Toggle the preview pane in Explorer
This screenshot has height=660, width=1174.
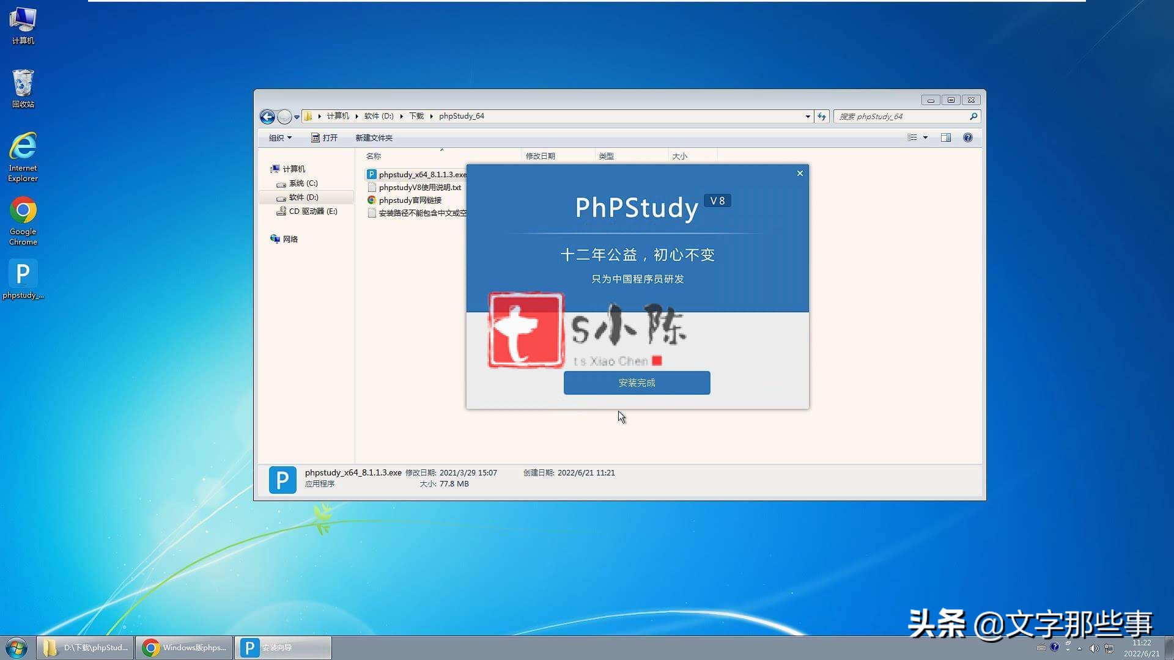click(x=945, y=137)
